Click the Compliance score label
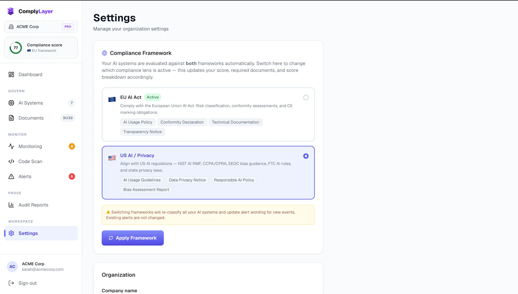Image resolution: width=518 pixels, height=294 pixels. pos(45,45)
